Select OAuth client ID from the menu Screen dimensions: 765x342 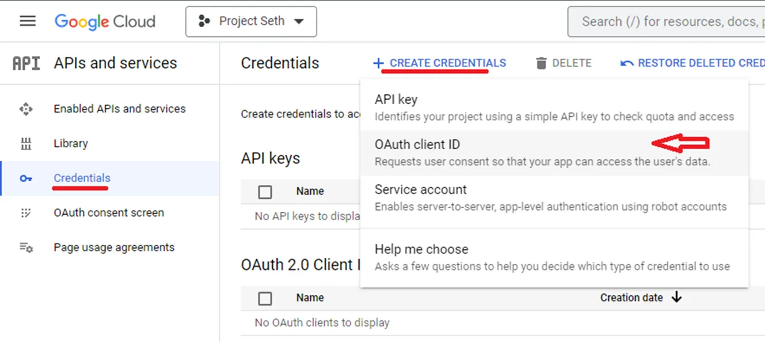417,145
